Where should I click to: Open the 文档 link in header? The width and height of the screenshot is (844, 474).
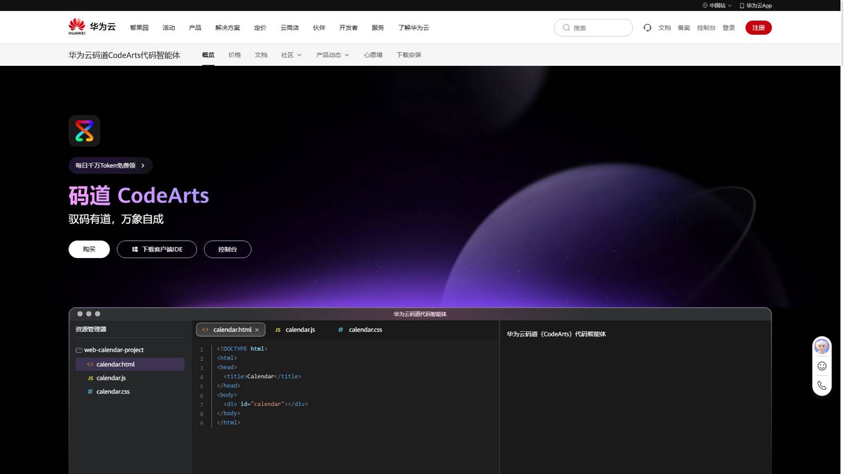[664, 27]
